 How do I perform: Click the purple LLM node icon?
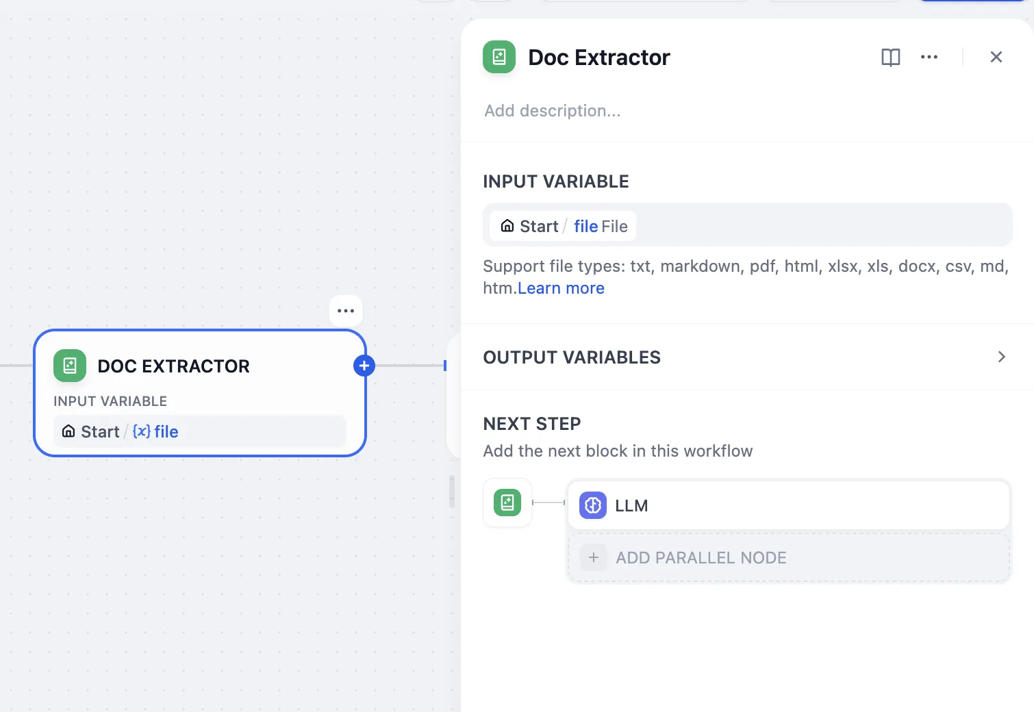tap(593, 506)
